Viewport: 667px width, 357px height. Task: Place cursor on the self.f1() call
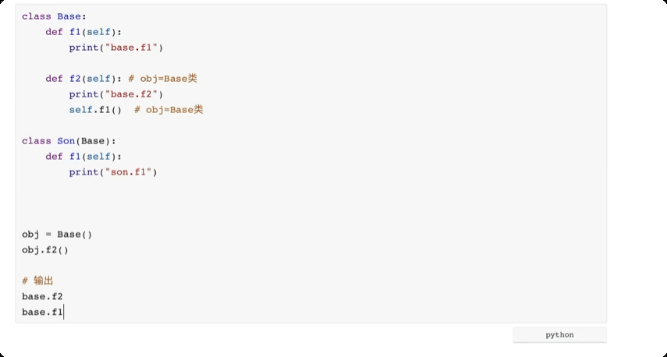click(95, 110)
